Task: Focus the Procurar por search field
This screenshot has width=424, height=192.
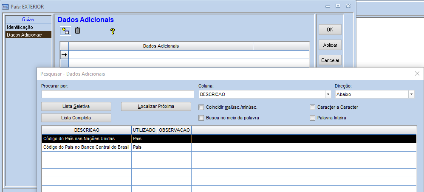Action: click(x=118, y=94)
